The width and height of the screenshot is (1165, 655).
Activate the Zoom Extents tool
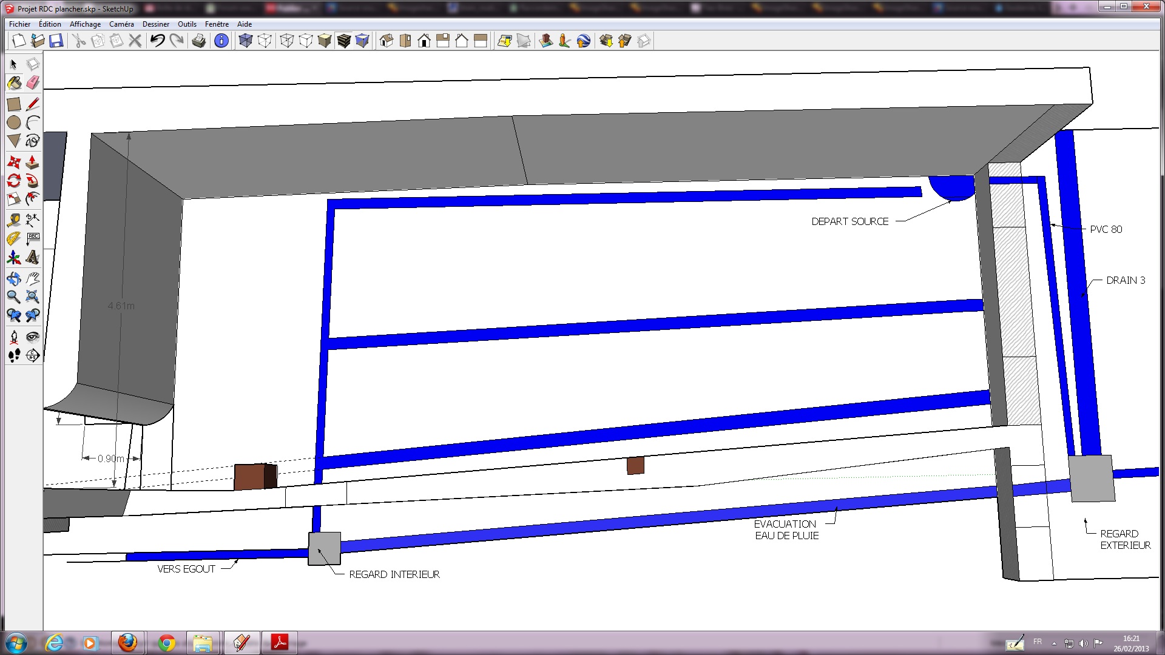point(33,297)
